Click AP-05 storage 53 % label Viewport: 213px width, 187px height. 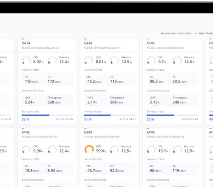click(x=150, y=119)
